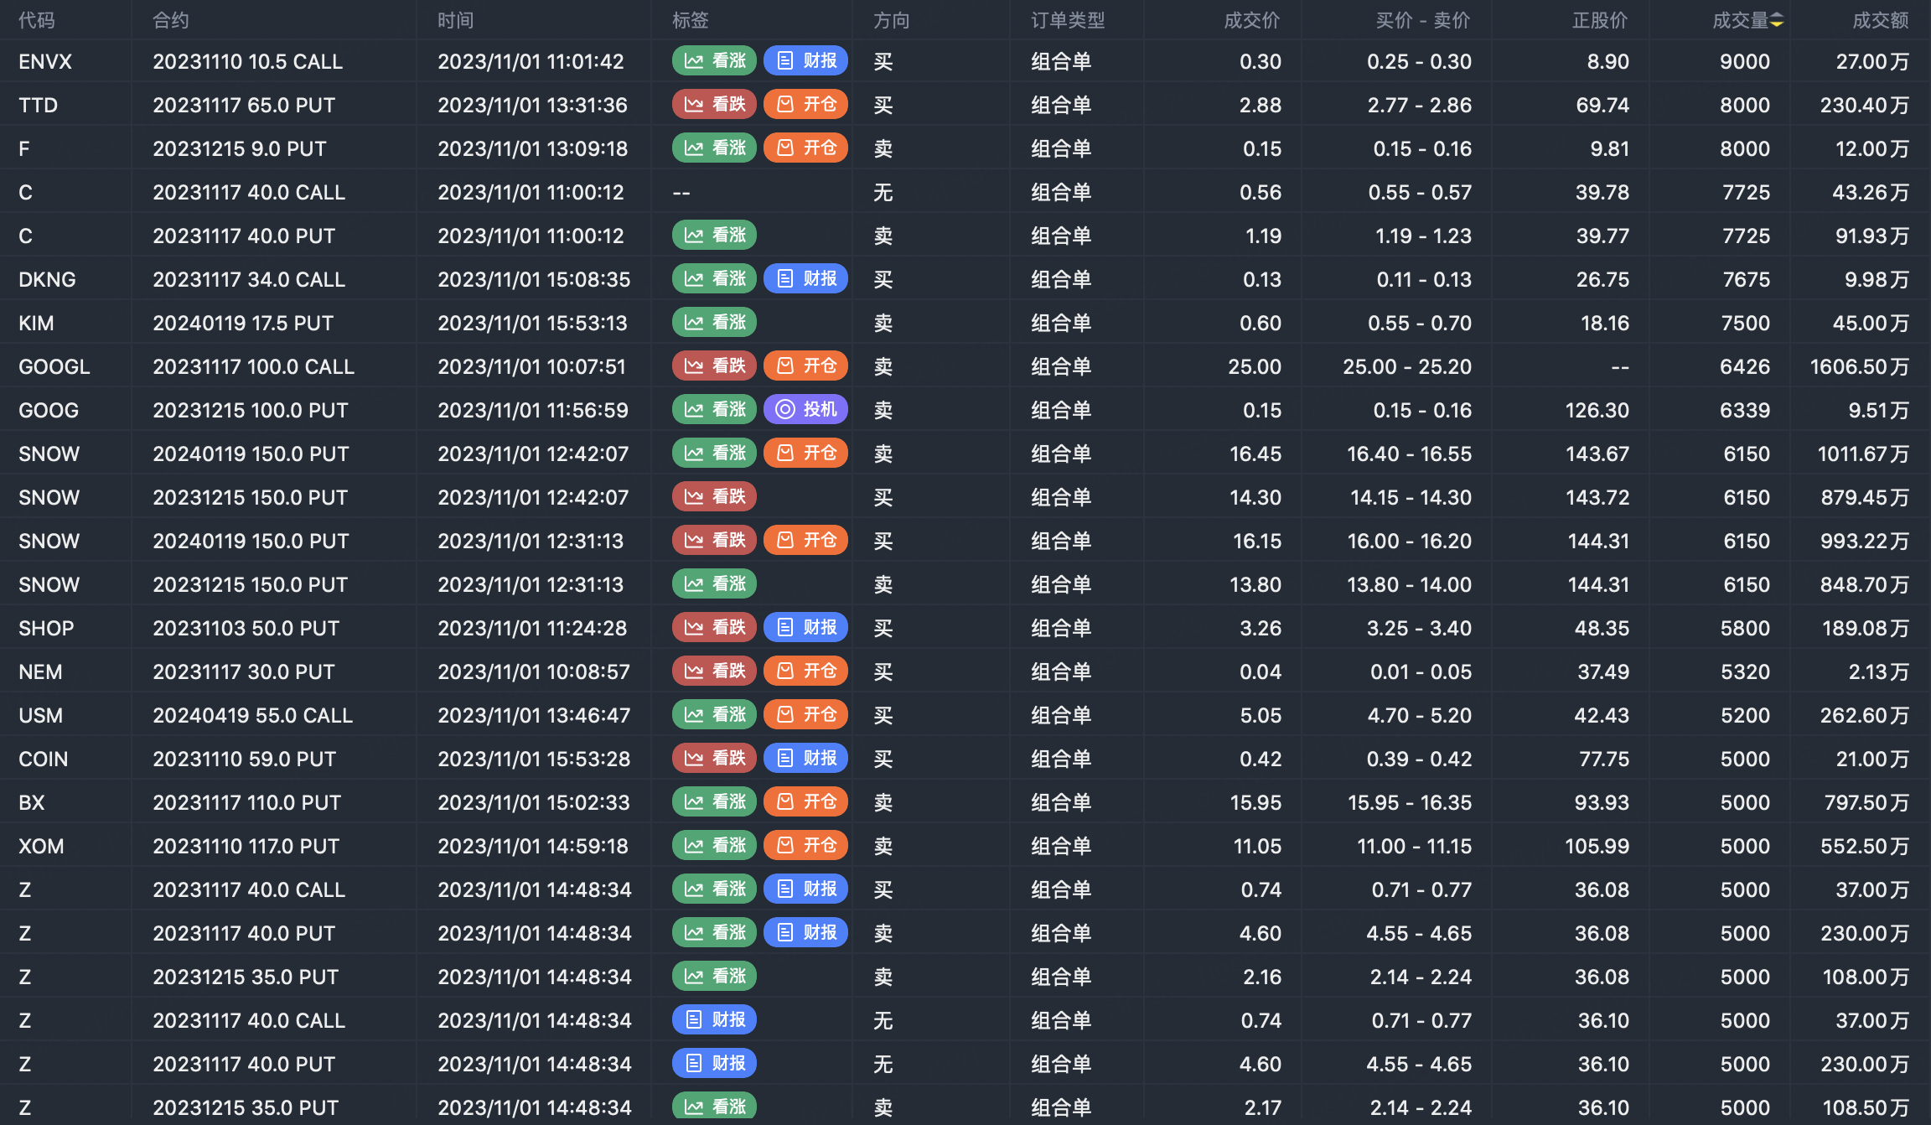Click 0.04 price in NEM row

pyautogui.click(x=1261, y=671)
